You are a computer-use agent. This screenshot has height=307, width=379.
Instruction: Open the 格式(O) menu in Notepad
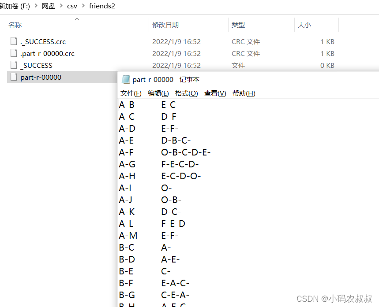tap(186, 93)
